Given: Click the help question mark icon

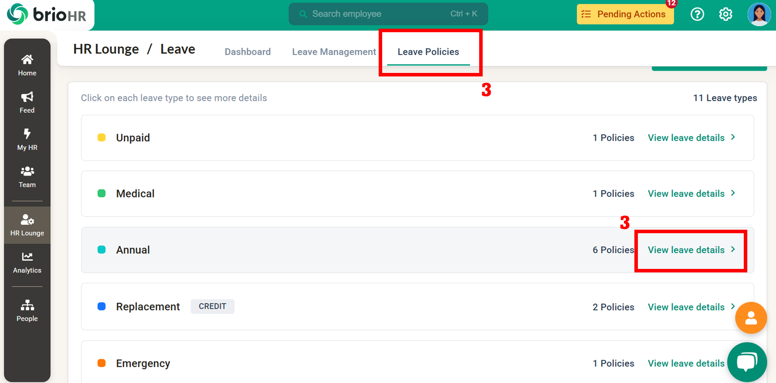Looking at the screenshot, I should [x=697, y=14].
